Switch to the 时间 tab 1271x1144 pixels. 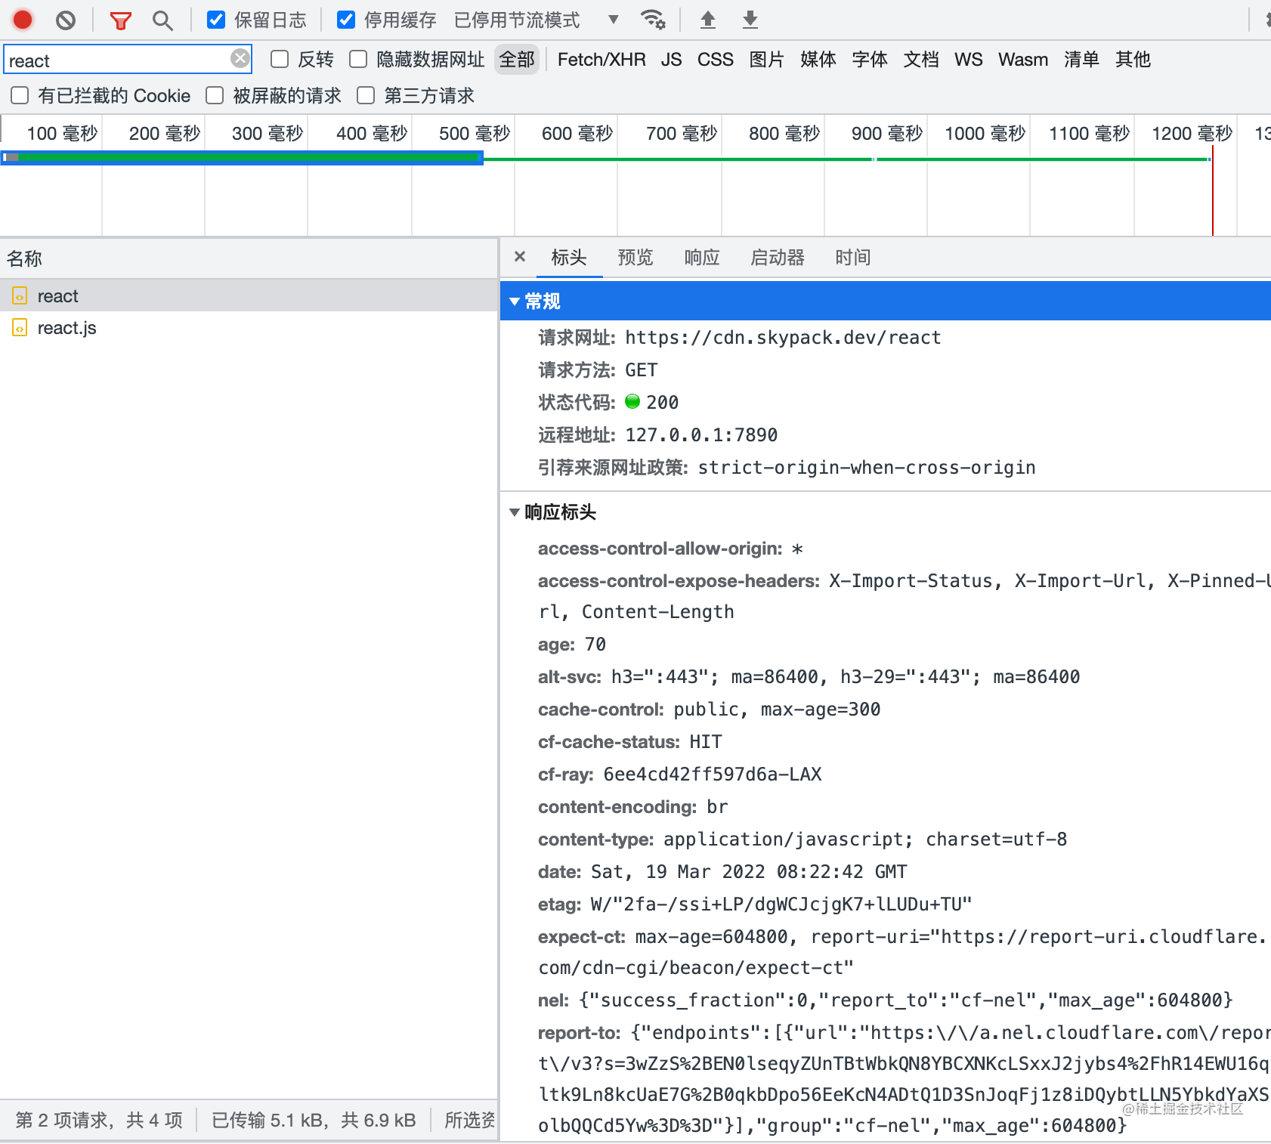852,258
